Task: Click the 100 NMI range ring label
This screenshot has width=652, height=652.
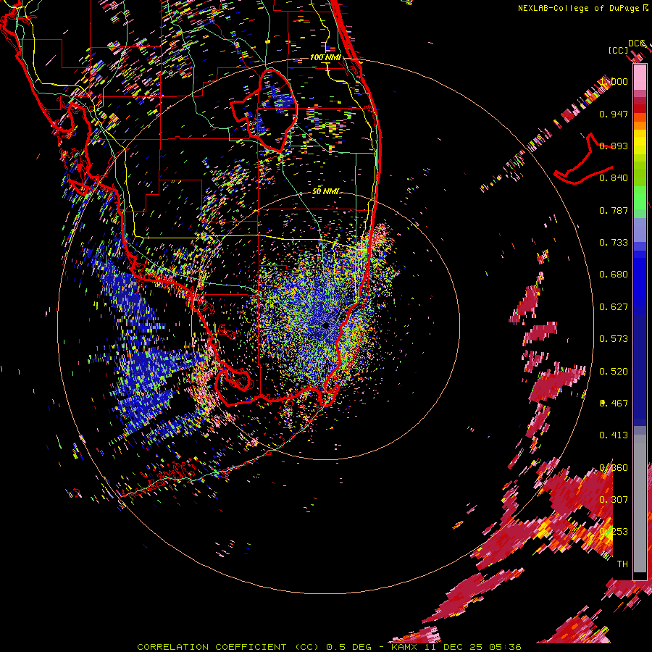Action: [325, 57]
